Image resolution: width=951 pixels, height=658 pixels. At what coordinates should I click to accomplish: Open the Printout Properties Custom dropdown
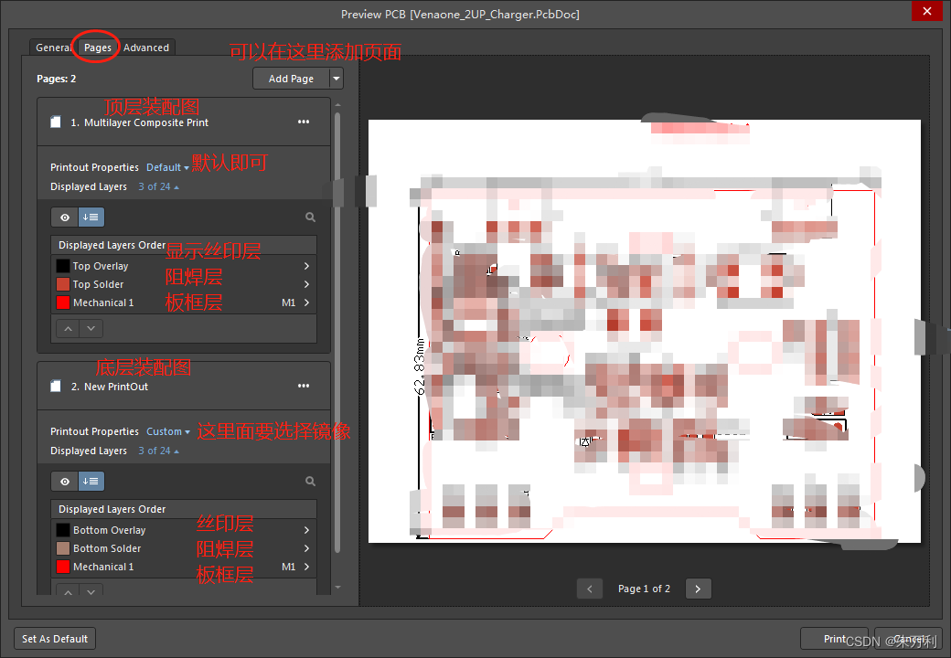pos(167,431)
